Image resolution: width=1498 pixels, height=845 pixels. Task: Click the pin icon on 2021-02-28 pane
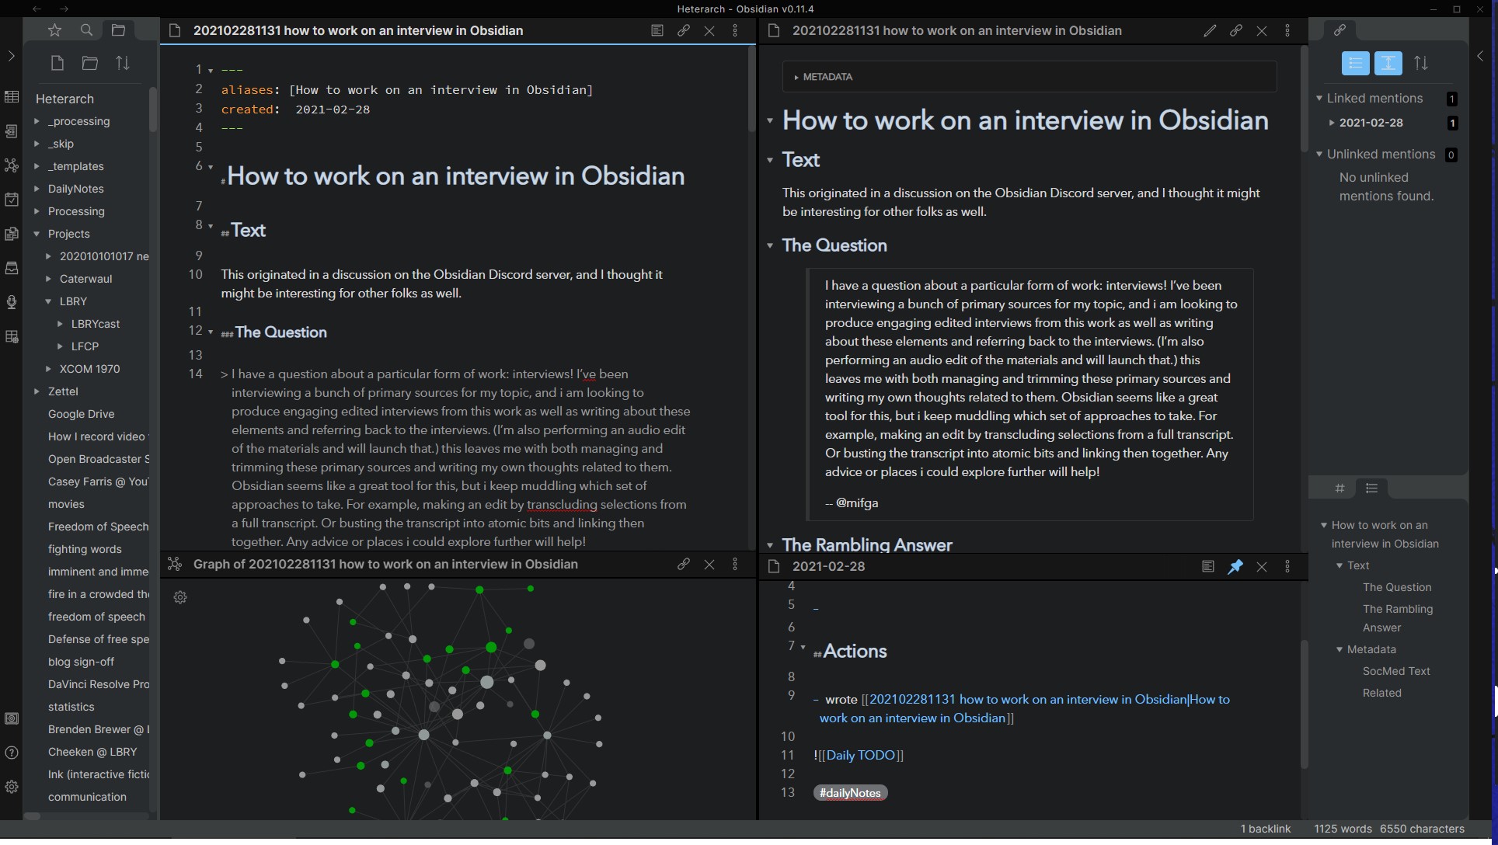click(x=1235, y=567)
